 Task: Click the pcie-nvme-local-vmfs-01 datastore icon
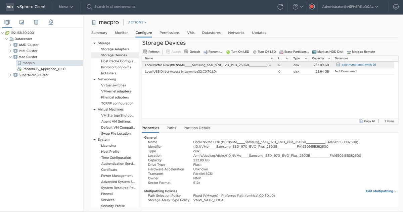click(338, 65)
